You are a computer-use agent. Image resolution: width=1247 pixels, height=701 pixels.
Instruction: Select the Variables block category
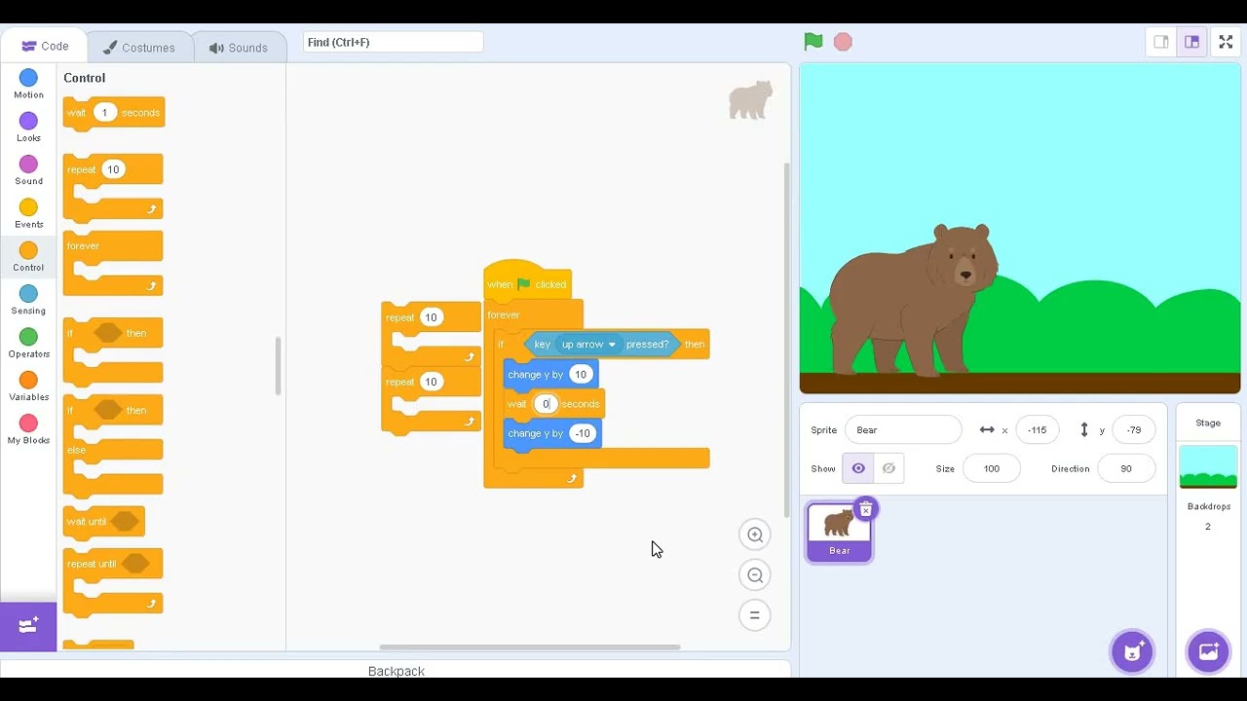[28, 387]
